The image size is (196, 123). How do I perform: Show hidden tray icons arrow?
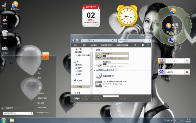[x=172, y=120]
